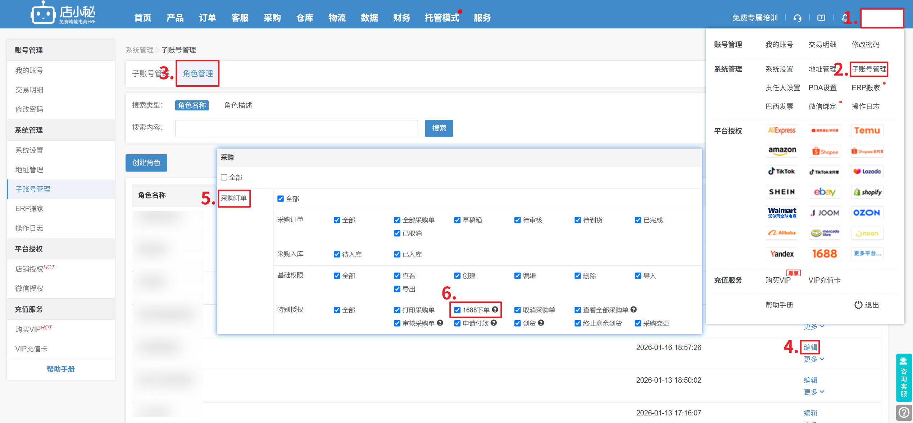
Task: Expand 更多 dropdown under 2026-01-13 18:50:02 row
Action: 813,392
